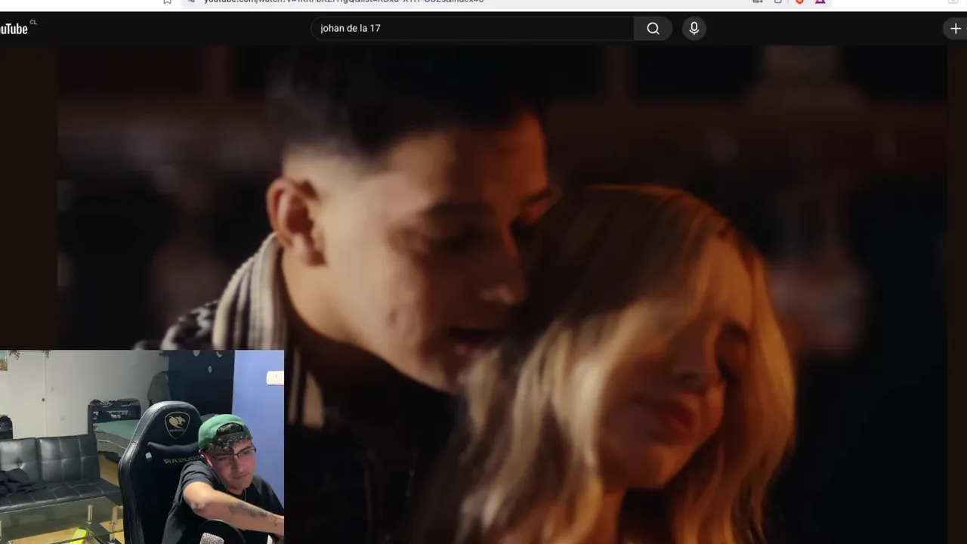The height and width of the screenshot is (544, 967).
Task: Pause the playing music video
Action: click(502, 295)
